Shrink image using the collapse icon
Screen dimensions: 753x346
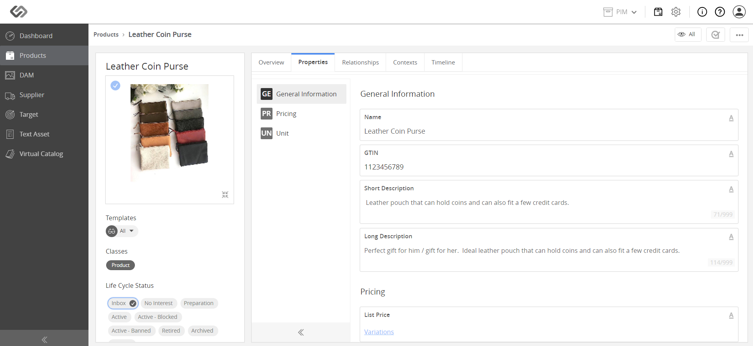(225, 195)
